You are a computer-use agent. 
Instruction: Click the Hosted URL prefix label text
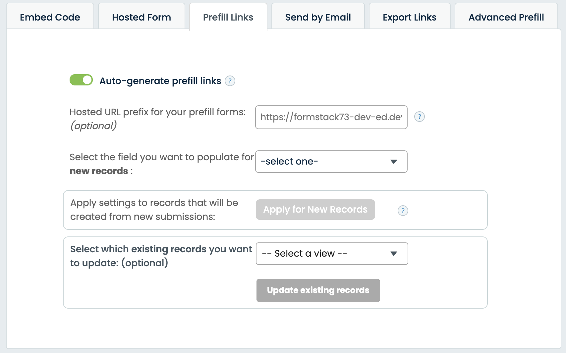[157, 112]
